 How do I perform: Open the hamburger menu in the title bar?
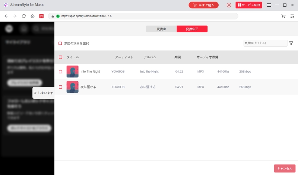click(x=269, y=5)
